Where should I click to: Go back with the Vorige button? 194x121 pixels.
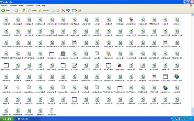tap(6, 10)
